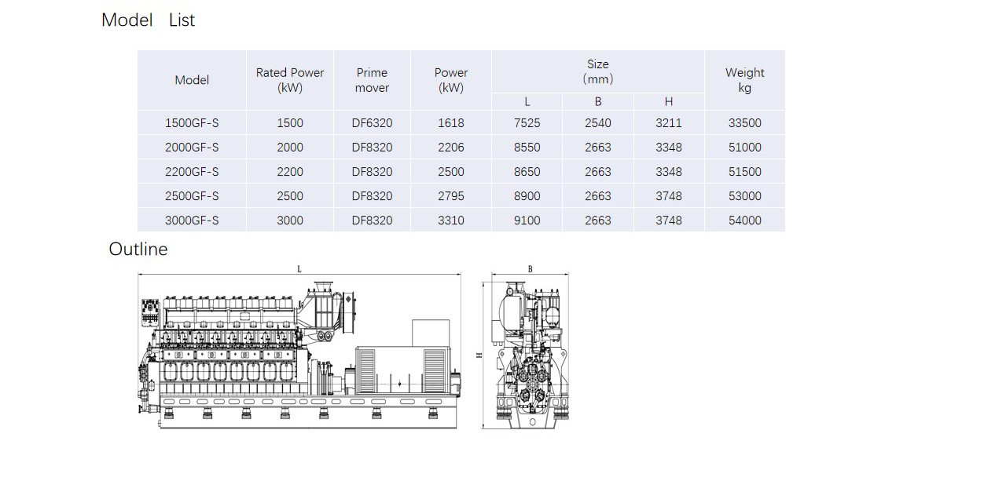The image size is (1006, 492).
Task: Click weight value 54000
Action: tap(745, 220)
